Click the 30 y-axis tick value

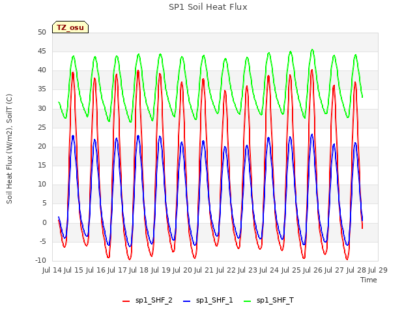click(x=42, y=109)
